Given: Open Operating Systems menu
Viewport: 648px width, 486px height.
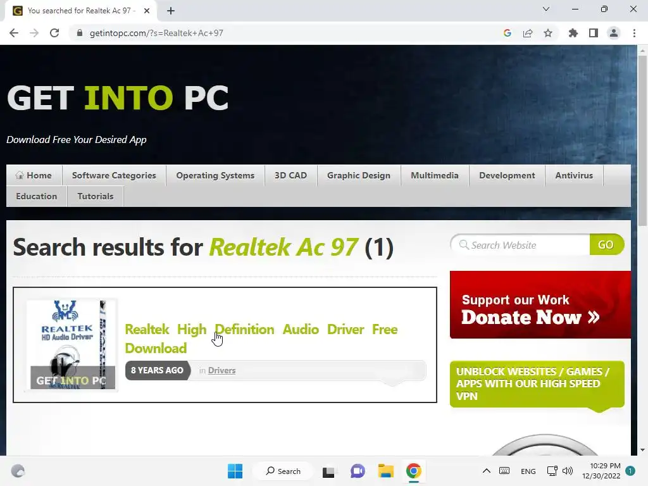Looking at the screenshot, I should (215, 175).
